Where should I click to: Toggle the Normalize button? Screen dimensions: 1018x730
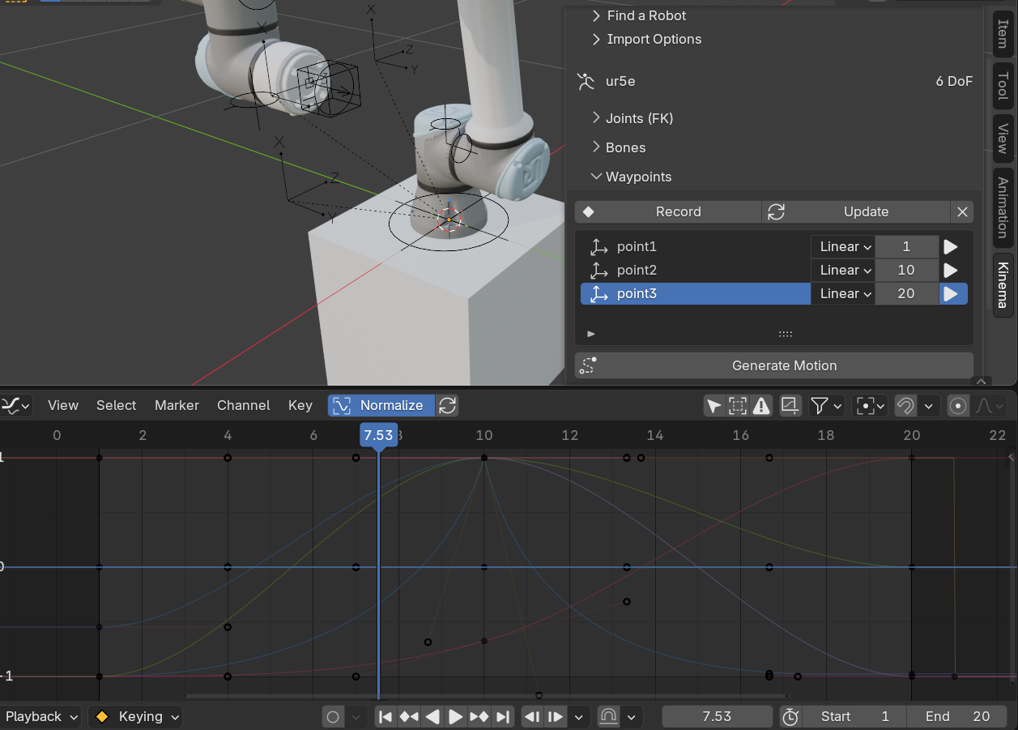381,405
